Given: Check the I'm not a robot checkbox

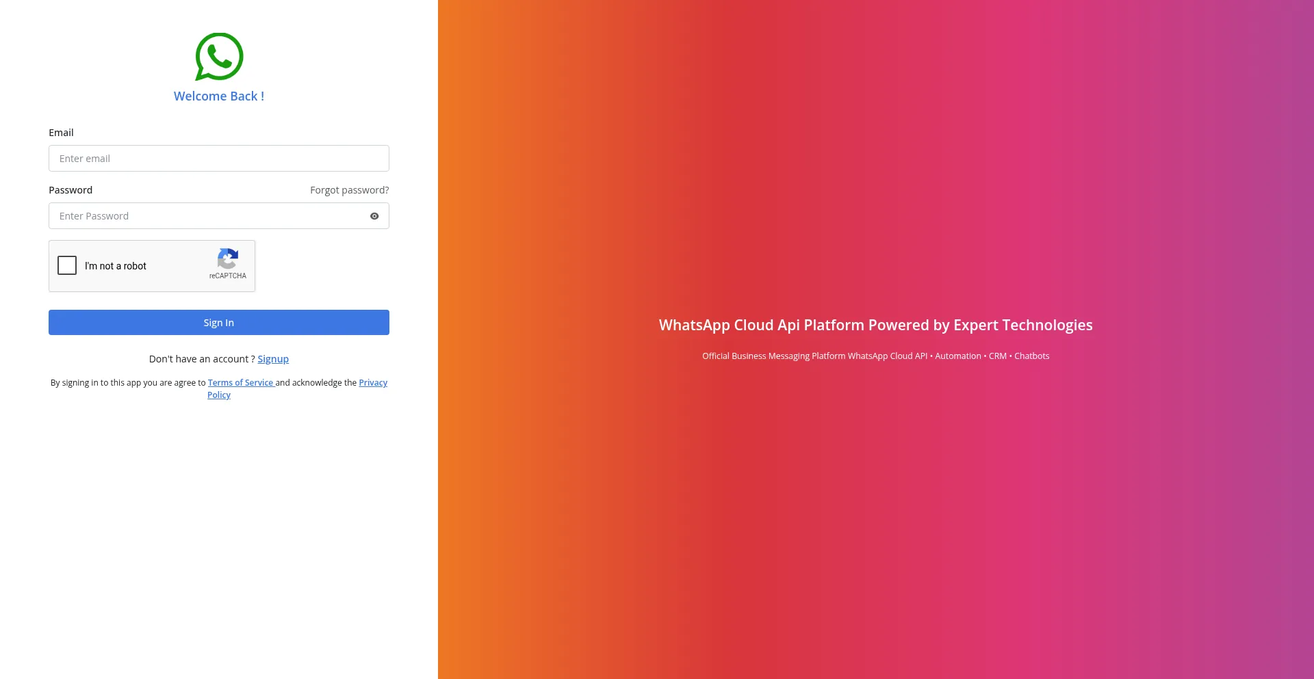Looking at the screenshot, I should [67, 265].
